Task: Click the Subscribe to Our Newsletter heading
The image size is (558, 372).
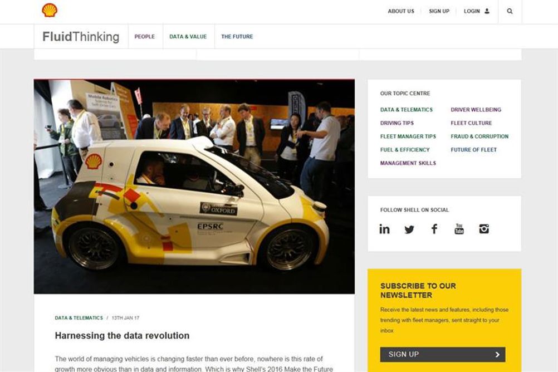Action: tap(418, 291)
